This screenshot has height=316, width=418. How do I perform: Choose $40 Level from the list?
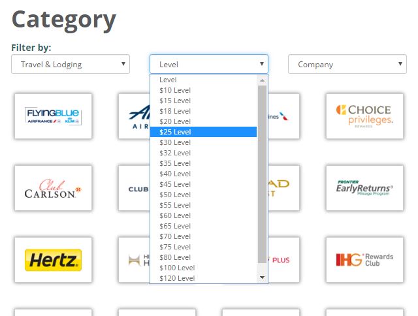[x=203, y=174]
